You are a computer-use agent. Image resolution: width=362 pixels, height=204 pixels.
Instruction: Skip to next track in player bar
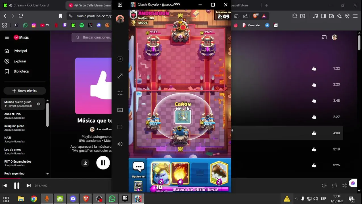click(28, 186)
